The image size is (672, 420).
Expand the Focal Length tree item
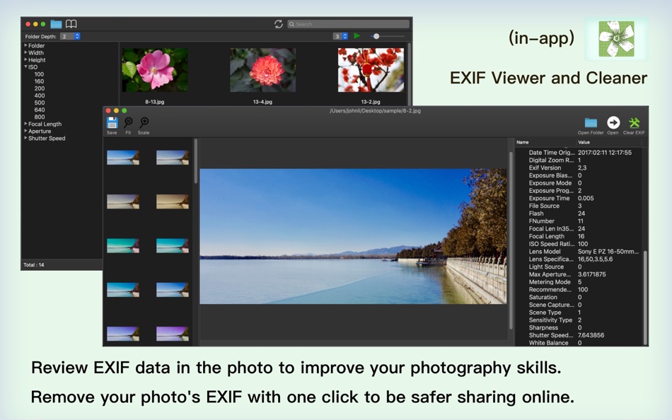[x=25, y=124]
